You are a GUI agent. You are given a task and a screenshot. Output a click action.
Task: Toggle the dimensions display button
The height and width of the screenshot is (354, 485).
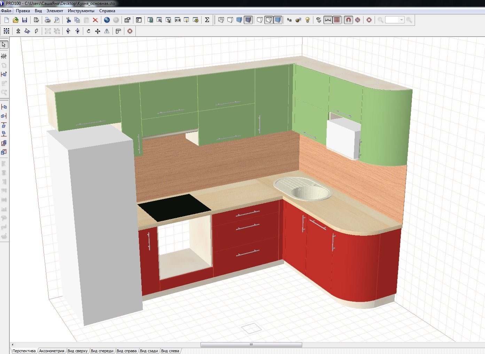[328, 20]
